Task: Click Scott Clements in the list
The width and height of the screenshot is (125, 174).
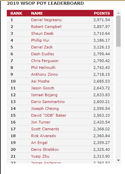Action: (45, 129)
